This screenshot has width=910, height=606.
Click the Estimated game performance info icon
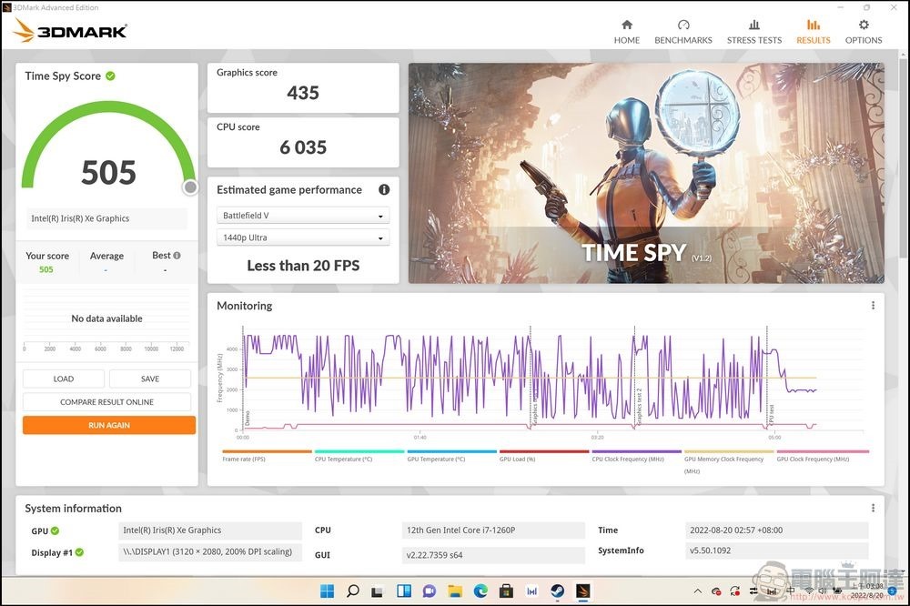click(x=383, y=189)
